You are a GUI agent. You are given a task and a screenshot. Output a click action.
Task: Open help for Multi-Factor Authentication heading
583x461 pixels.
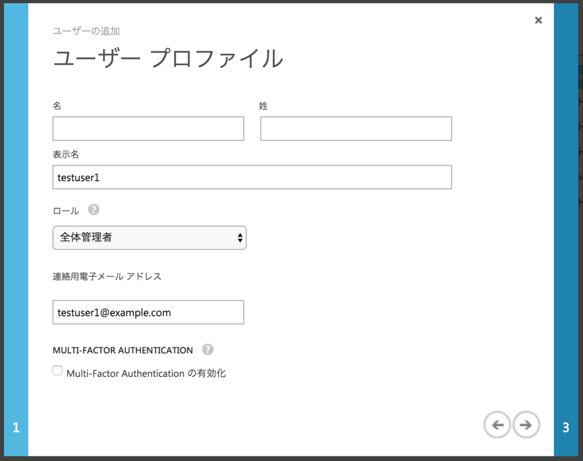click(x=207, y=349)
